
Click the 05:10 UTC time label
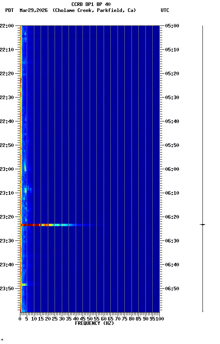pos(172,50)
